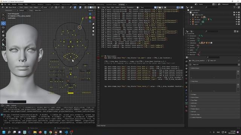Open the Help menu
Viewport: 241px width, 135px height.
pyautogui.click(x=26, y=4)
